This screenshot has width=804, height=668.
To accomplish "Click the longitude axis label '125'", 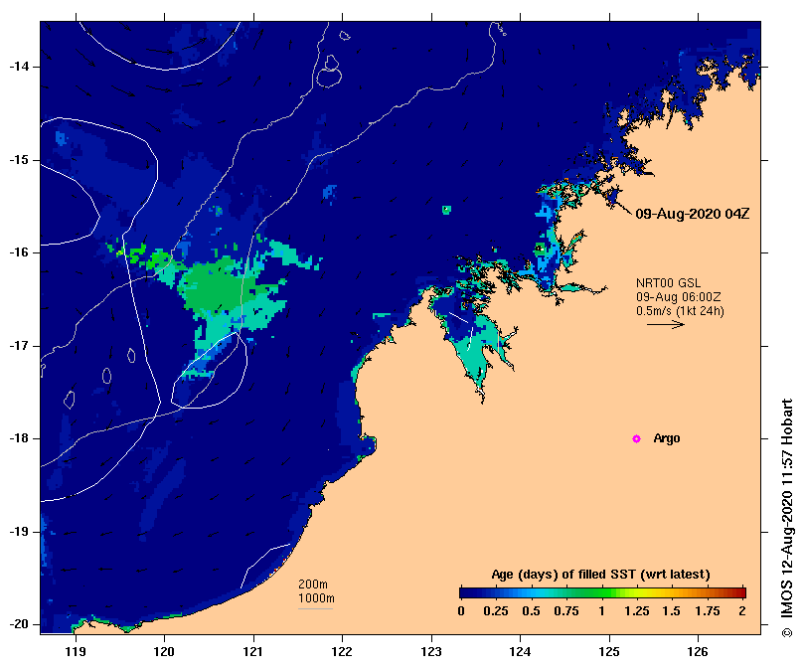I will tap(609, 652).
